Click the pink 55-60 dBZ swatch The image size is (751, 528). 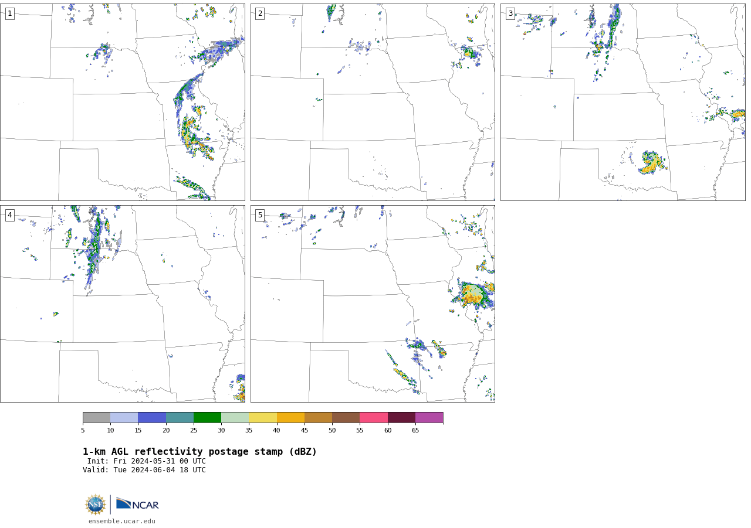click(x=374, y=418)
